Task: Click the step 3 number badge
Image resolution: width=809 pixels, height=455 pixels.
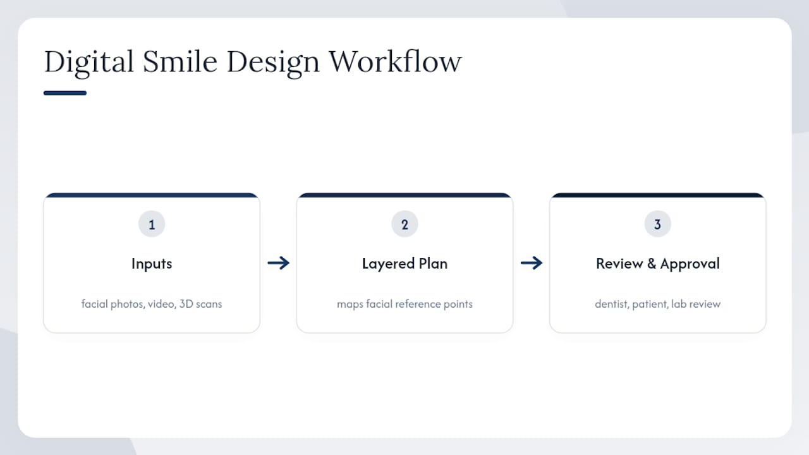Action: (657, 224)
